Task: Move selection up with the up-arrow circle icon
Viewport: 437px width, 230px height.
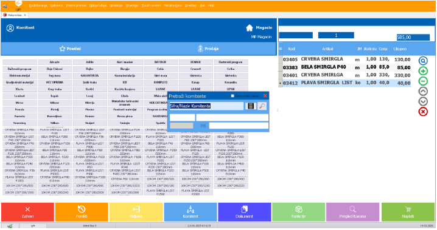Action: (x=423, y=91)
